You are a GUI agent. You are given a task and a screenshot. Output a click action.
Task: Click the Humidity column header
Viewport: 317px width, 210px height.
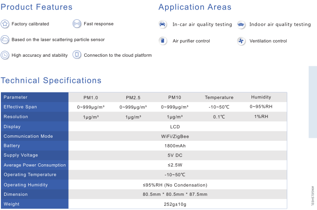261,97
